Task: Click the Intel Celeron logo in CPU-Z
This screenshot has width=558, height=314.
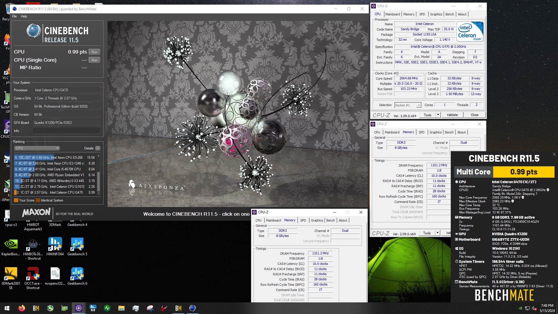Action: click(470, 31)
